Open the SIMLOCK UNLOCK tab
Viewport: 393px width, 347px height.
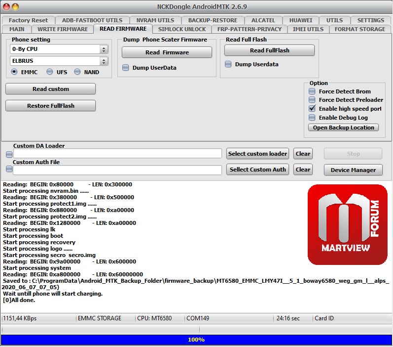coord(182,29)
